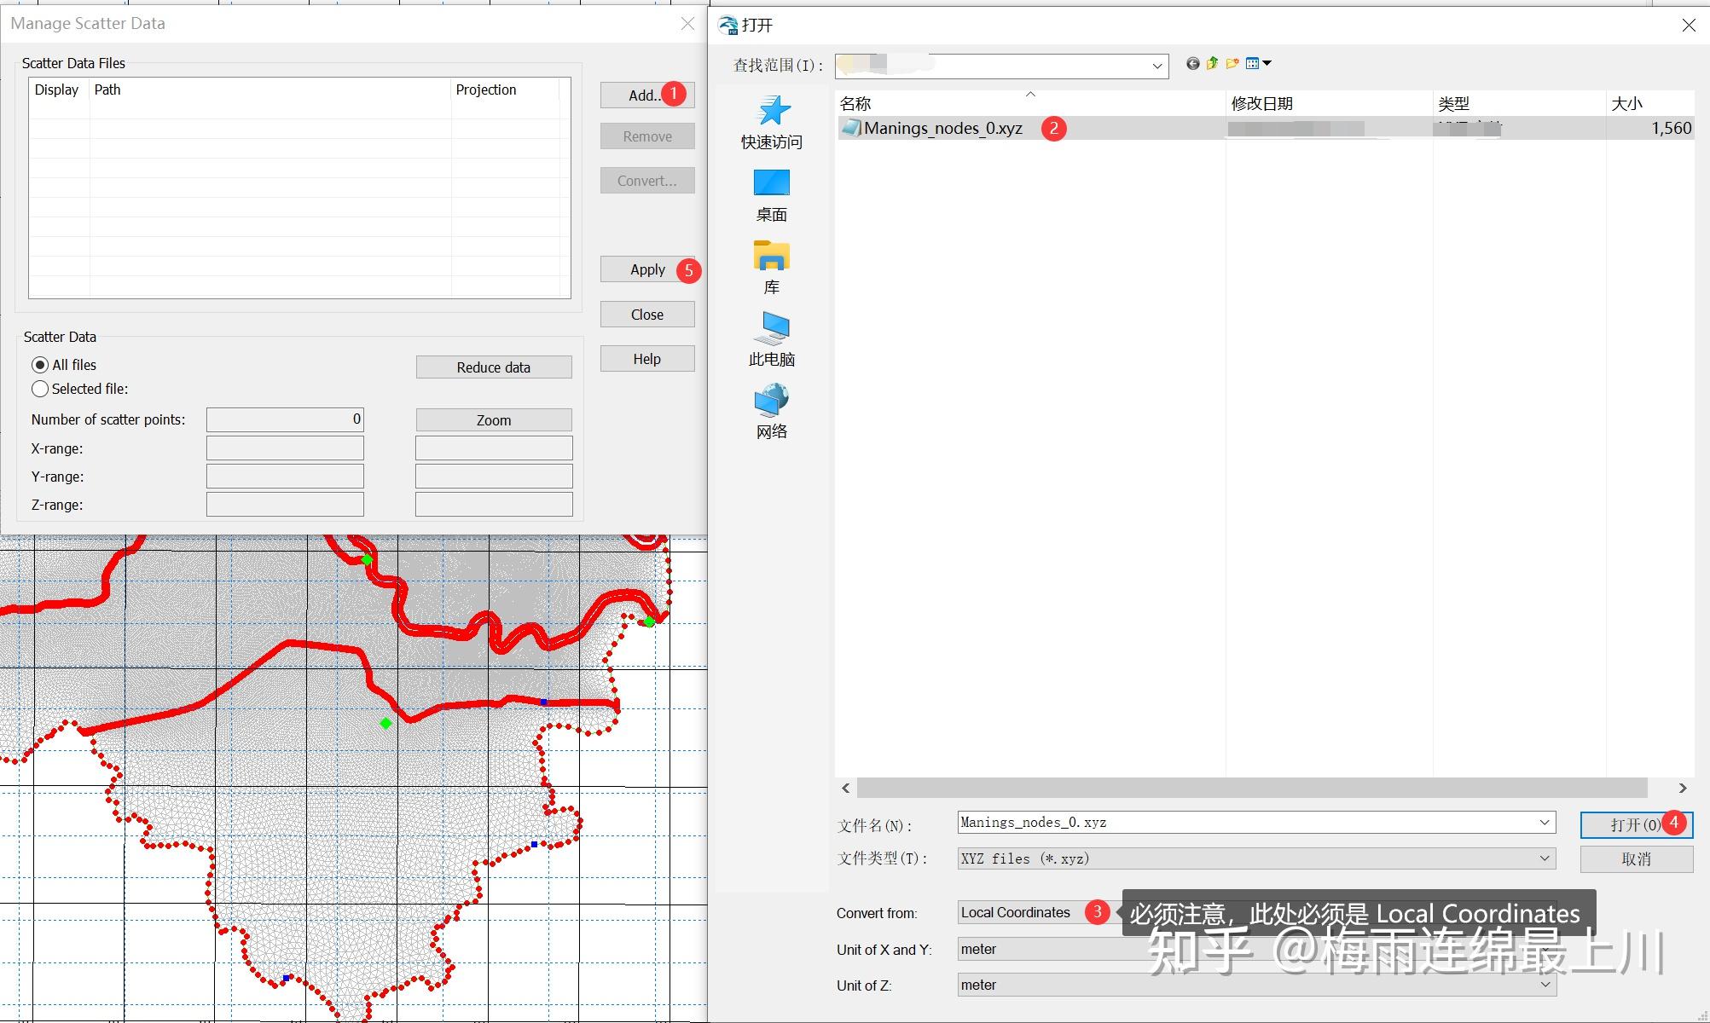
Task: Open the Unit of Z dropdown
Action: click(1544, 985)
